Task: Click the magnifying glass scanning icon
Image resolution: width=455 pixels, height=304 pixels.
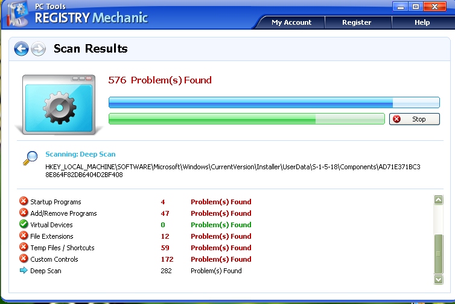Action: (x=30, y=158)
